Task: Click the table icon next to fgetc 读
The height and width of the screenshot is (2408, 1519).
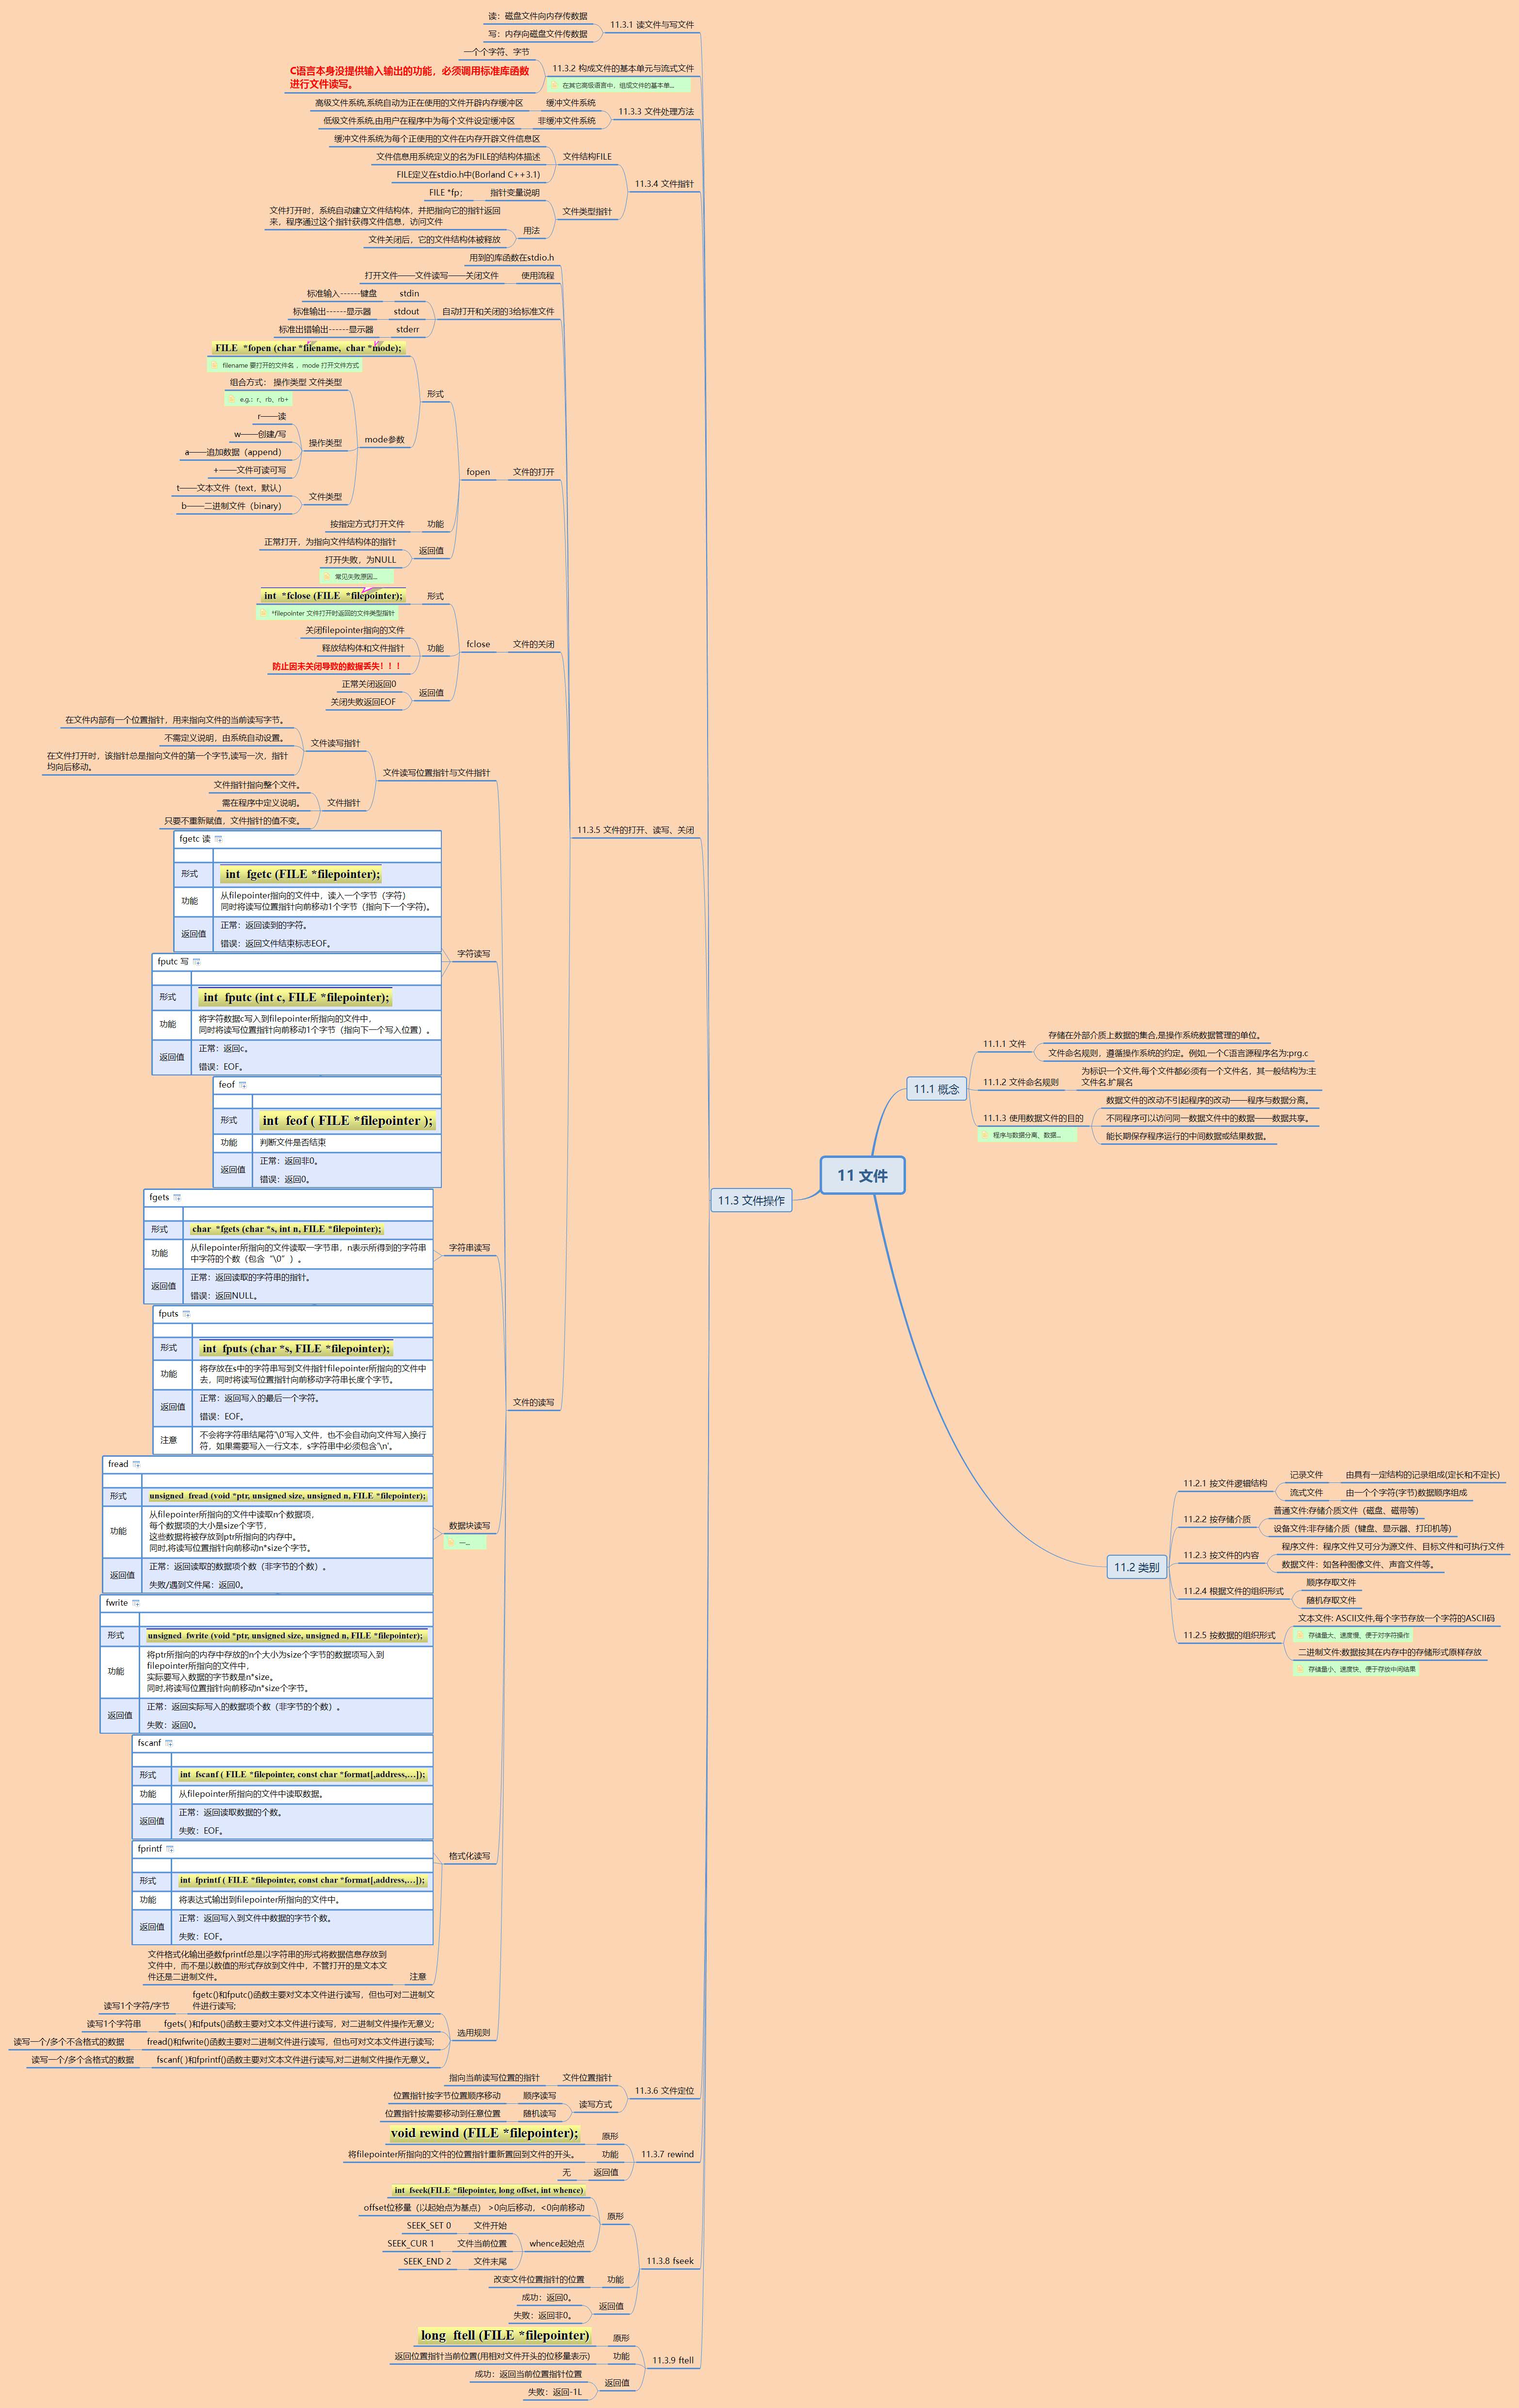Action: pyautogui.click(x=219, y=839)
